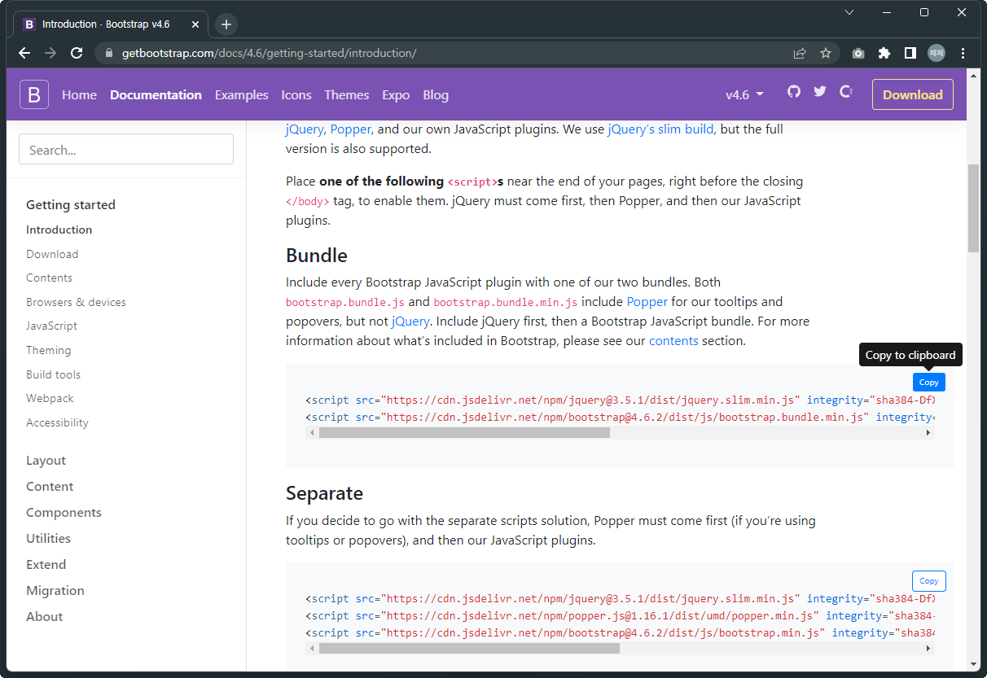Open Webpack in the sidebar

pyautogui.click(x=50, y=398)
